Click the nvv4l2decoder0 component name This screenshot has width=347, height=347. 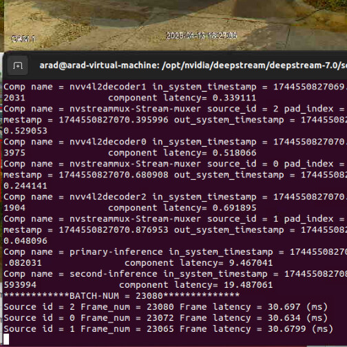point(108,142)
